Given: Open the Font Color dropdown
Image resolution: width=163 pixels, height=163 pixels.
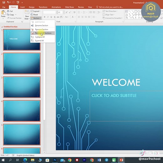Looking at the screenshot, I should 73,17.
